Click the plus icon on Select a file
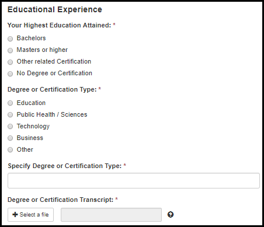This screenshot has height=227, width=264. point(15,215)
